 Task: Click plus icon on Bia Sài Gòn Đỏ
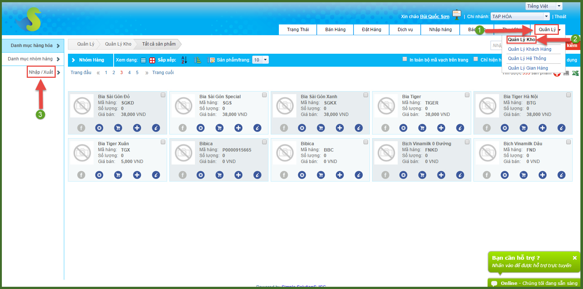click(x=137, y=128)
